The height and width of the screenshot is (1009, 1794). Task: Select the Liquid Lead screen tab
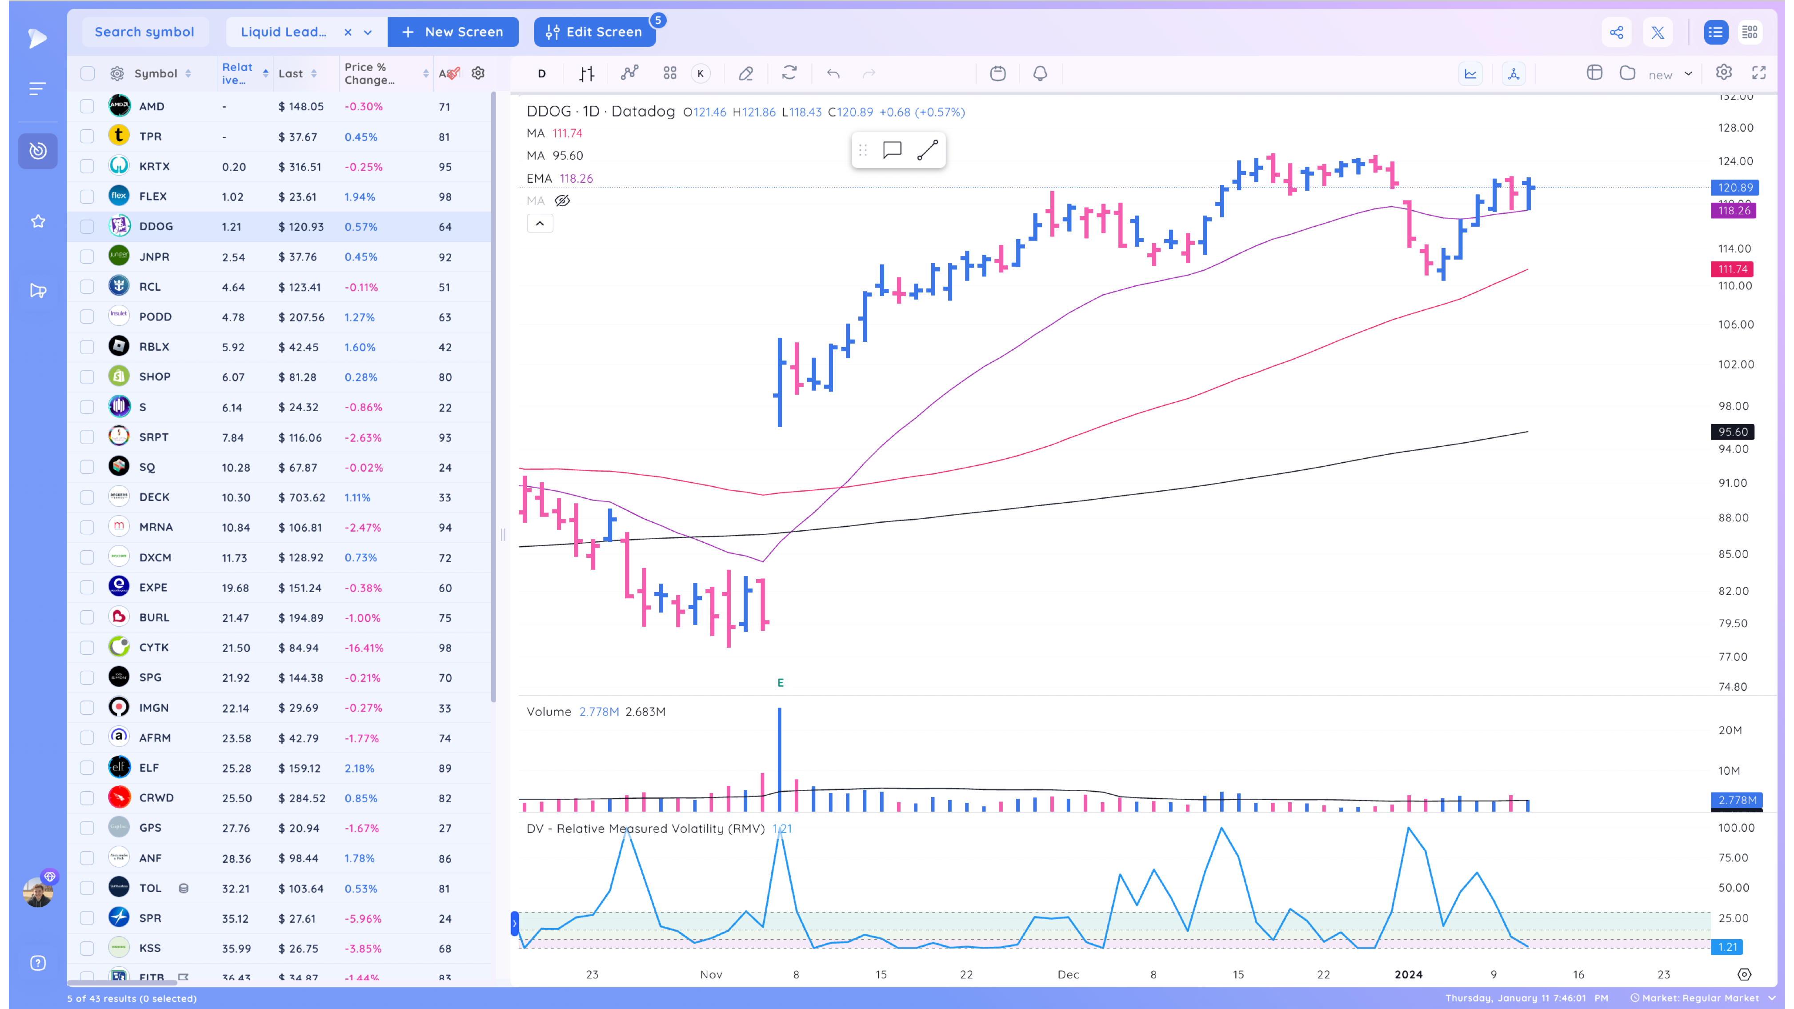pyautogui.click(x=284, y=32)
